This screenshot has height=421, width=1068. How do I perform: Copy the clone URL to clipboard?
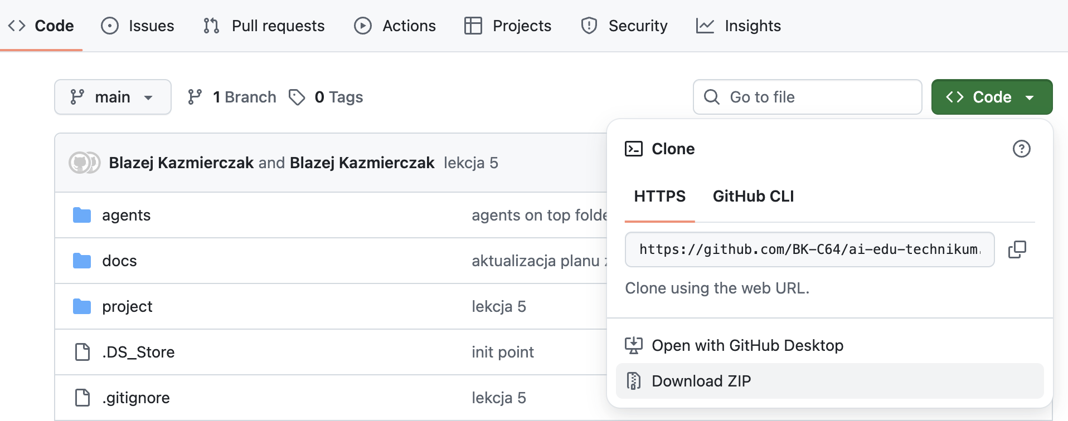(1017, 249)
